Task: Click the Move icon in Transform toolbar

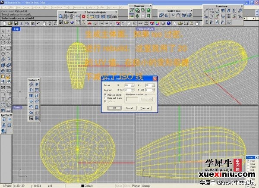Action: (206, 11)
